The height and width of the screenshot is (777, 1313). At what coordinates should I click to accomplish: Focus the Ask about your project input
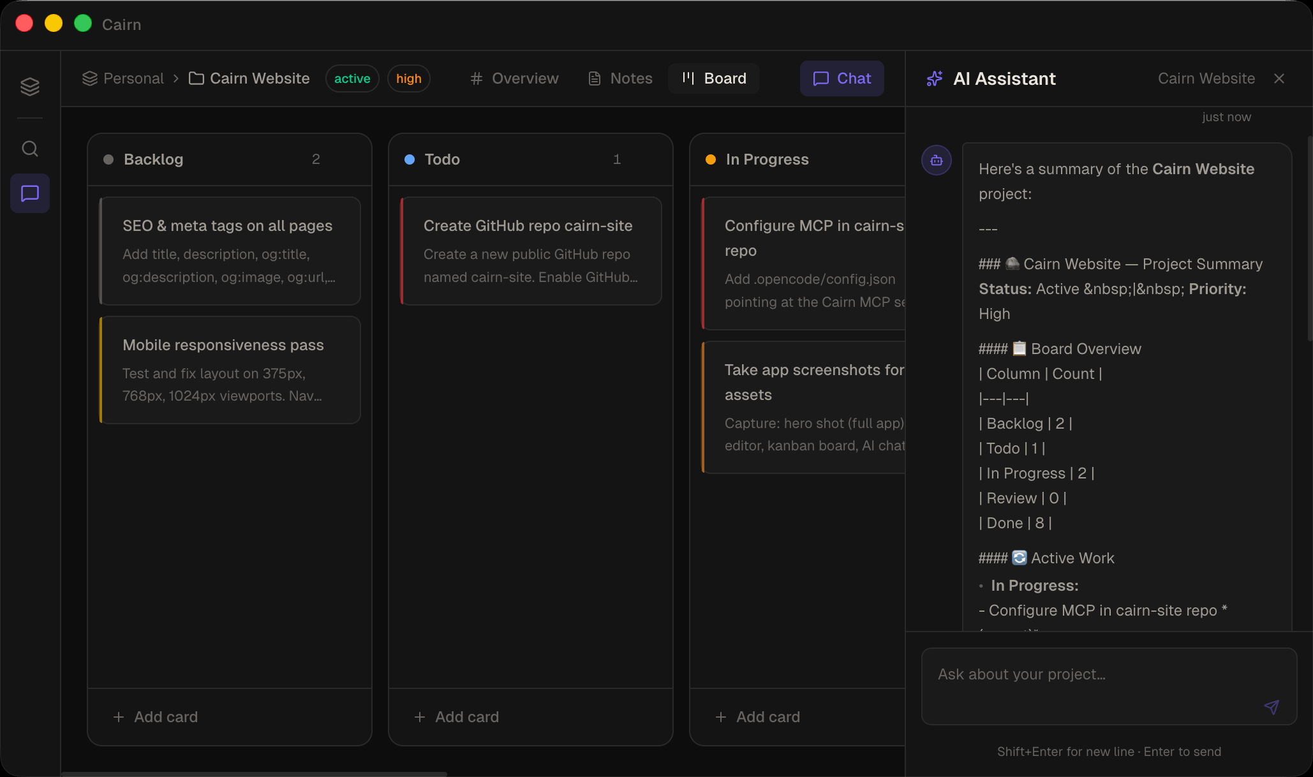1109,686
